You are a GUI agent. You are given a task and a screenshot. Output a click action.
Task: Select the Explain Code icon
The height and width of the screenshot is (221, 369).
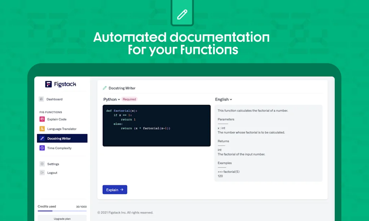(43, 119)
